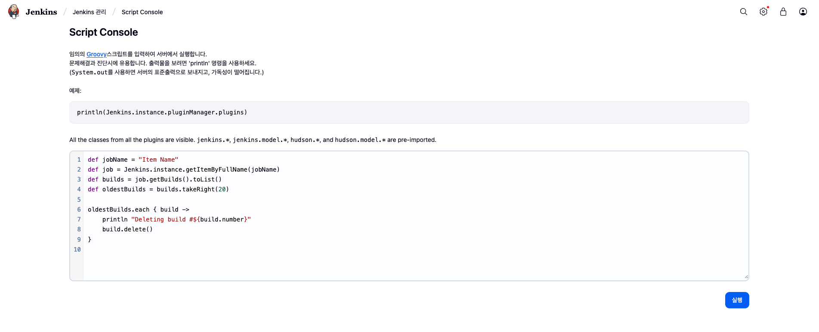Image resolution: width=819 pixels, height=332 pixels.
Task: Open the search magnifier icon
Action: 743,12
